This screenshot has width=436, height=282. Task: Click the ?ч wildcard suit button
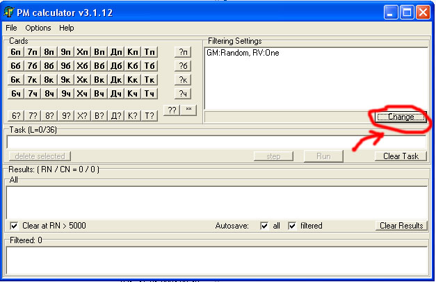pyautogui.click(x=183, y=94)
